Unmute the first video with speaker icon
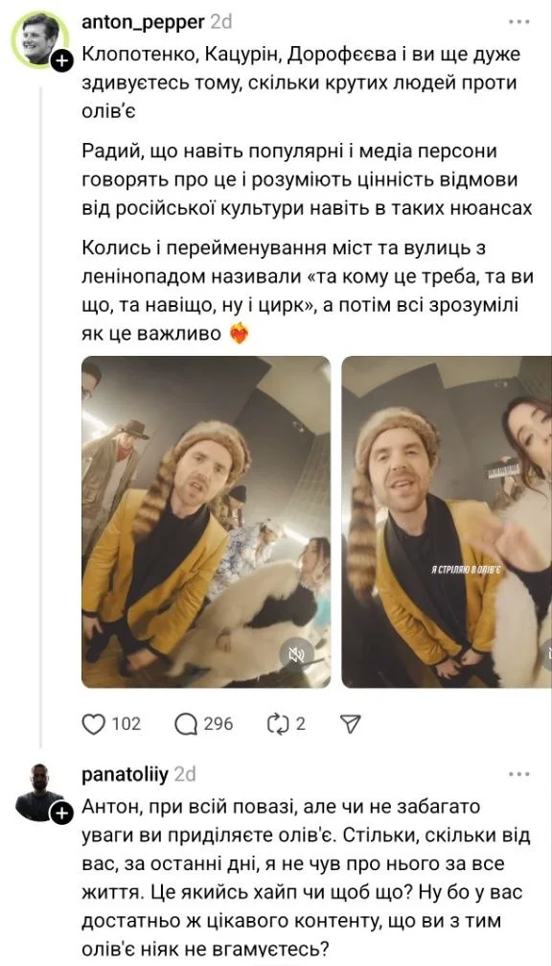The height and width of the screenshot is (966, 552). pos(297,655)
